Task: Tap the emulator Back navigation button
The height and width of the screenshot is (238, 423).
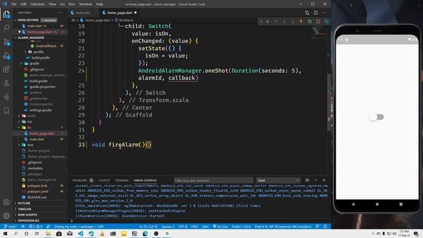Action: [x=353, y=204]
